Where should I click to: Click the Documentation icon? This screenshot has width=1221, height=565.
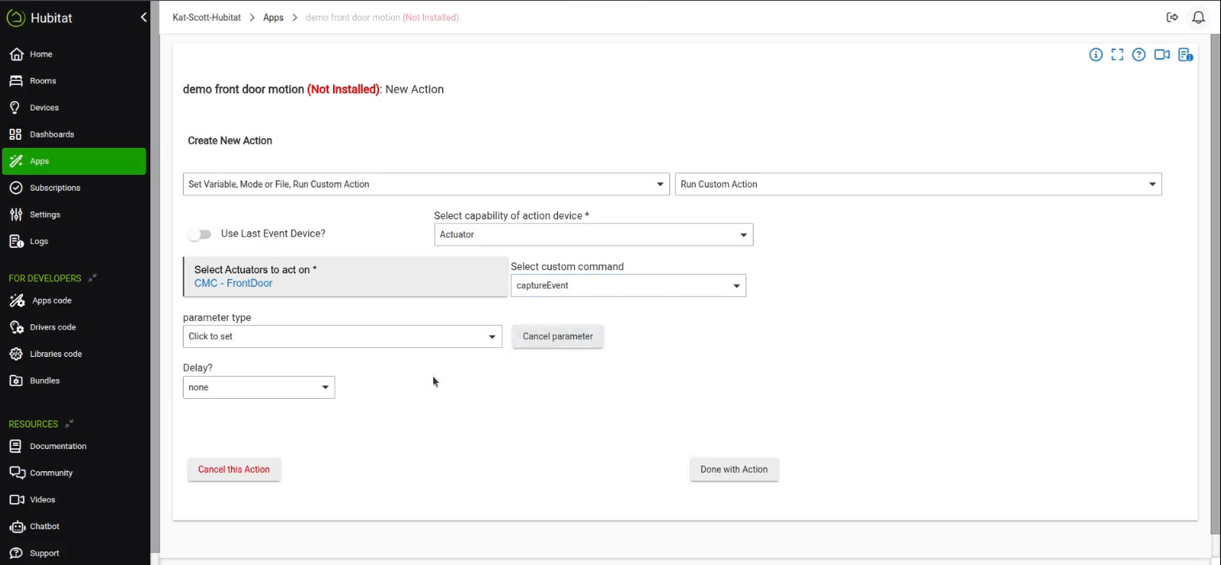pyautogui.click(x=16, y=446)
